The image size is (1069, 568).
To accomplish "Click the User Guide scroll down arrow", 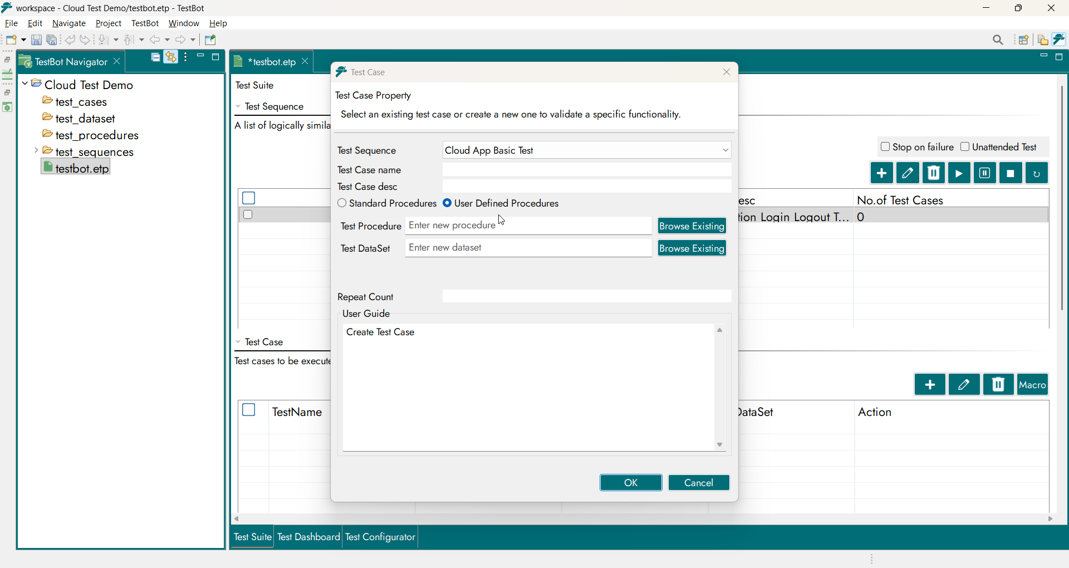I will click(x=720, y=444).
